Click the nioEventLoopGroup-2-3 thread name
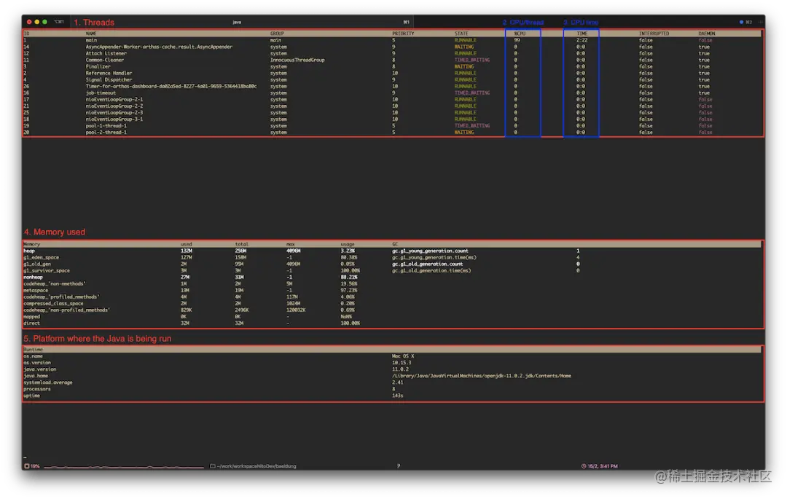Viewport: 787px width, 499px height. 114,112
